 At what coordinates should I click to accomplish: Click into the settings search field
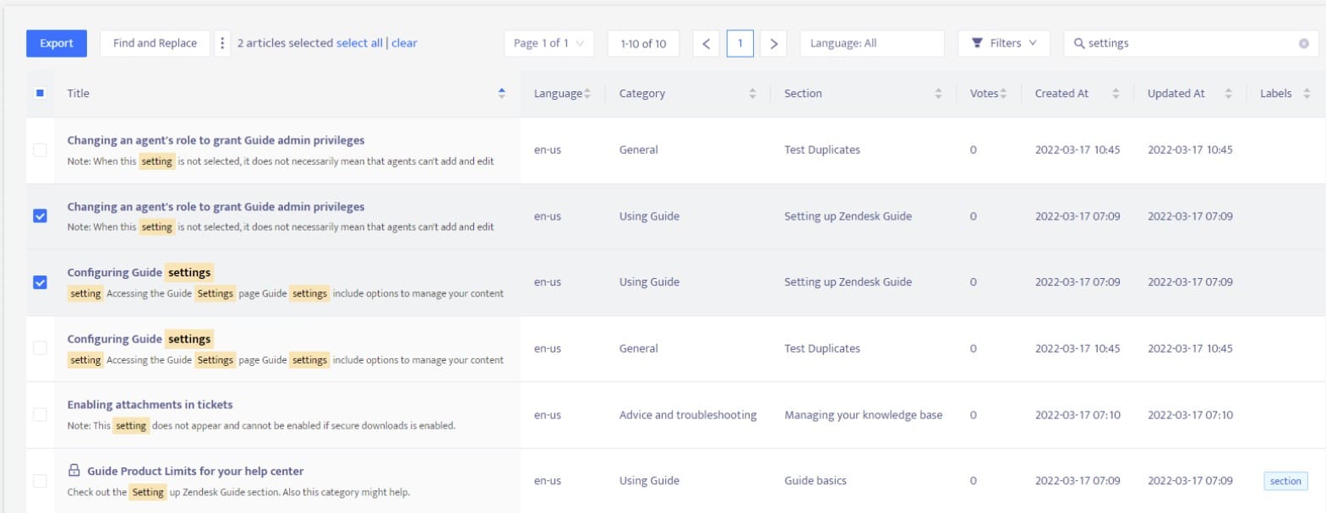(x=1190, y=43)
